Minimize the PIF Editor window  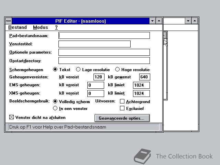tap(152, 21)
